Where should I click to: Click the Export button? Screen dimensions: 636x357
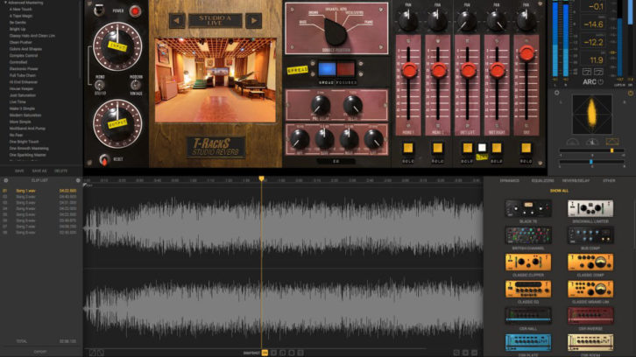pyautogui.click(x=40, y=352)
